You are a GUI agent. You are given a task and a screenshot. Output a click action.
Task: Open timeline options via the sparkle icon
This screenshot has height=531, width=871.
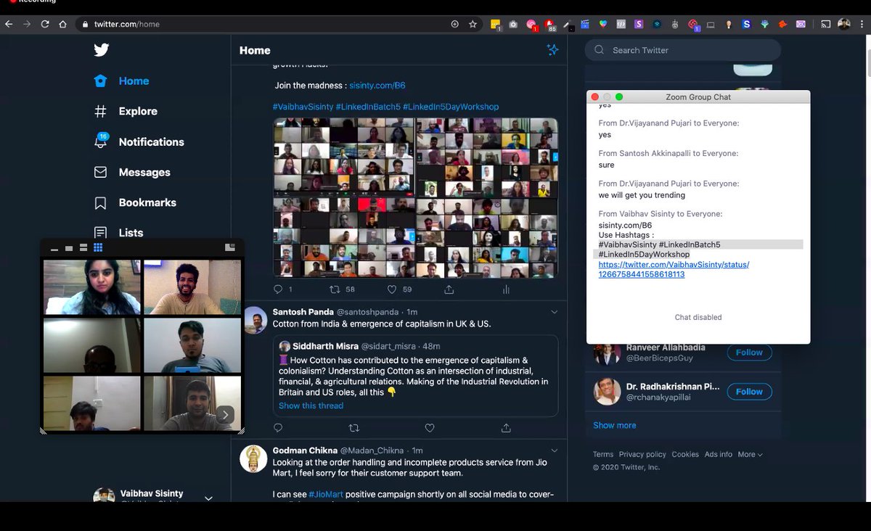tap(552, 49)
